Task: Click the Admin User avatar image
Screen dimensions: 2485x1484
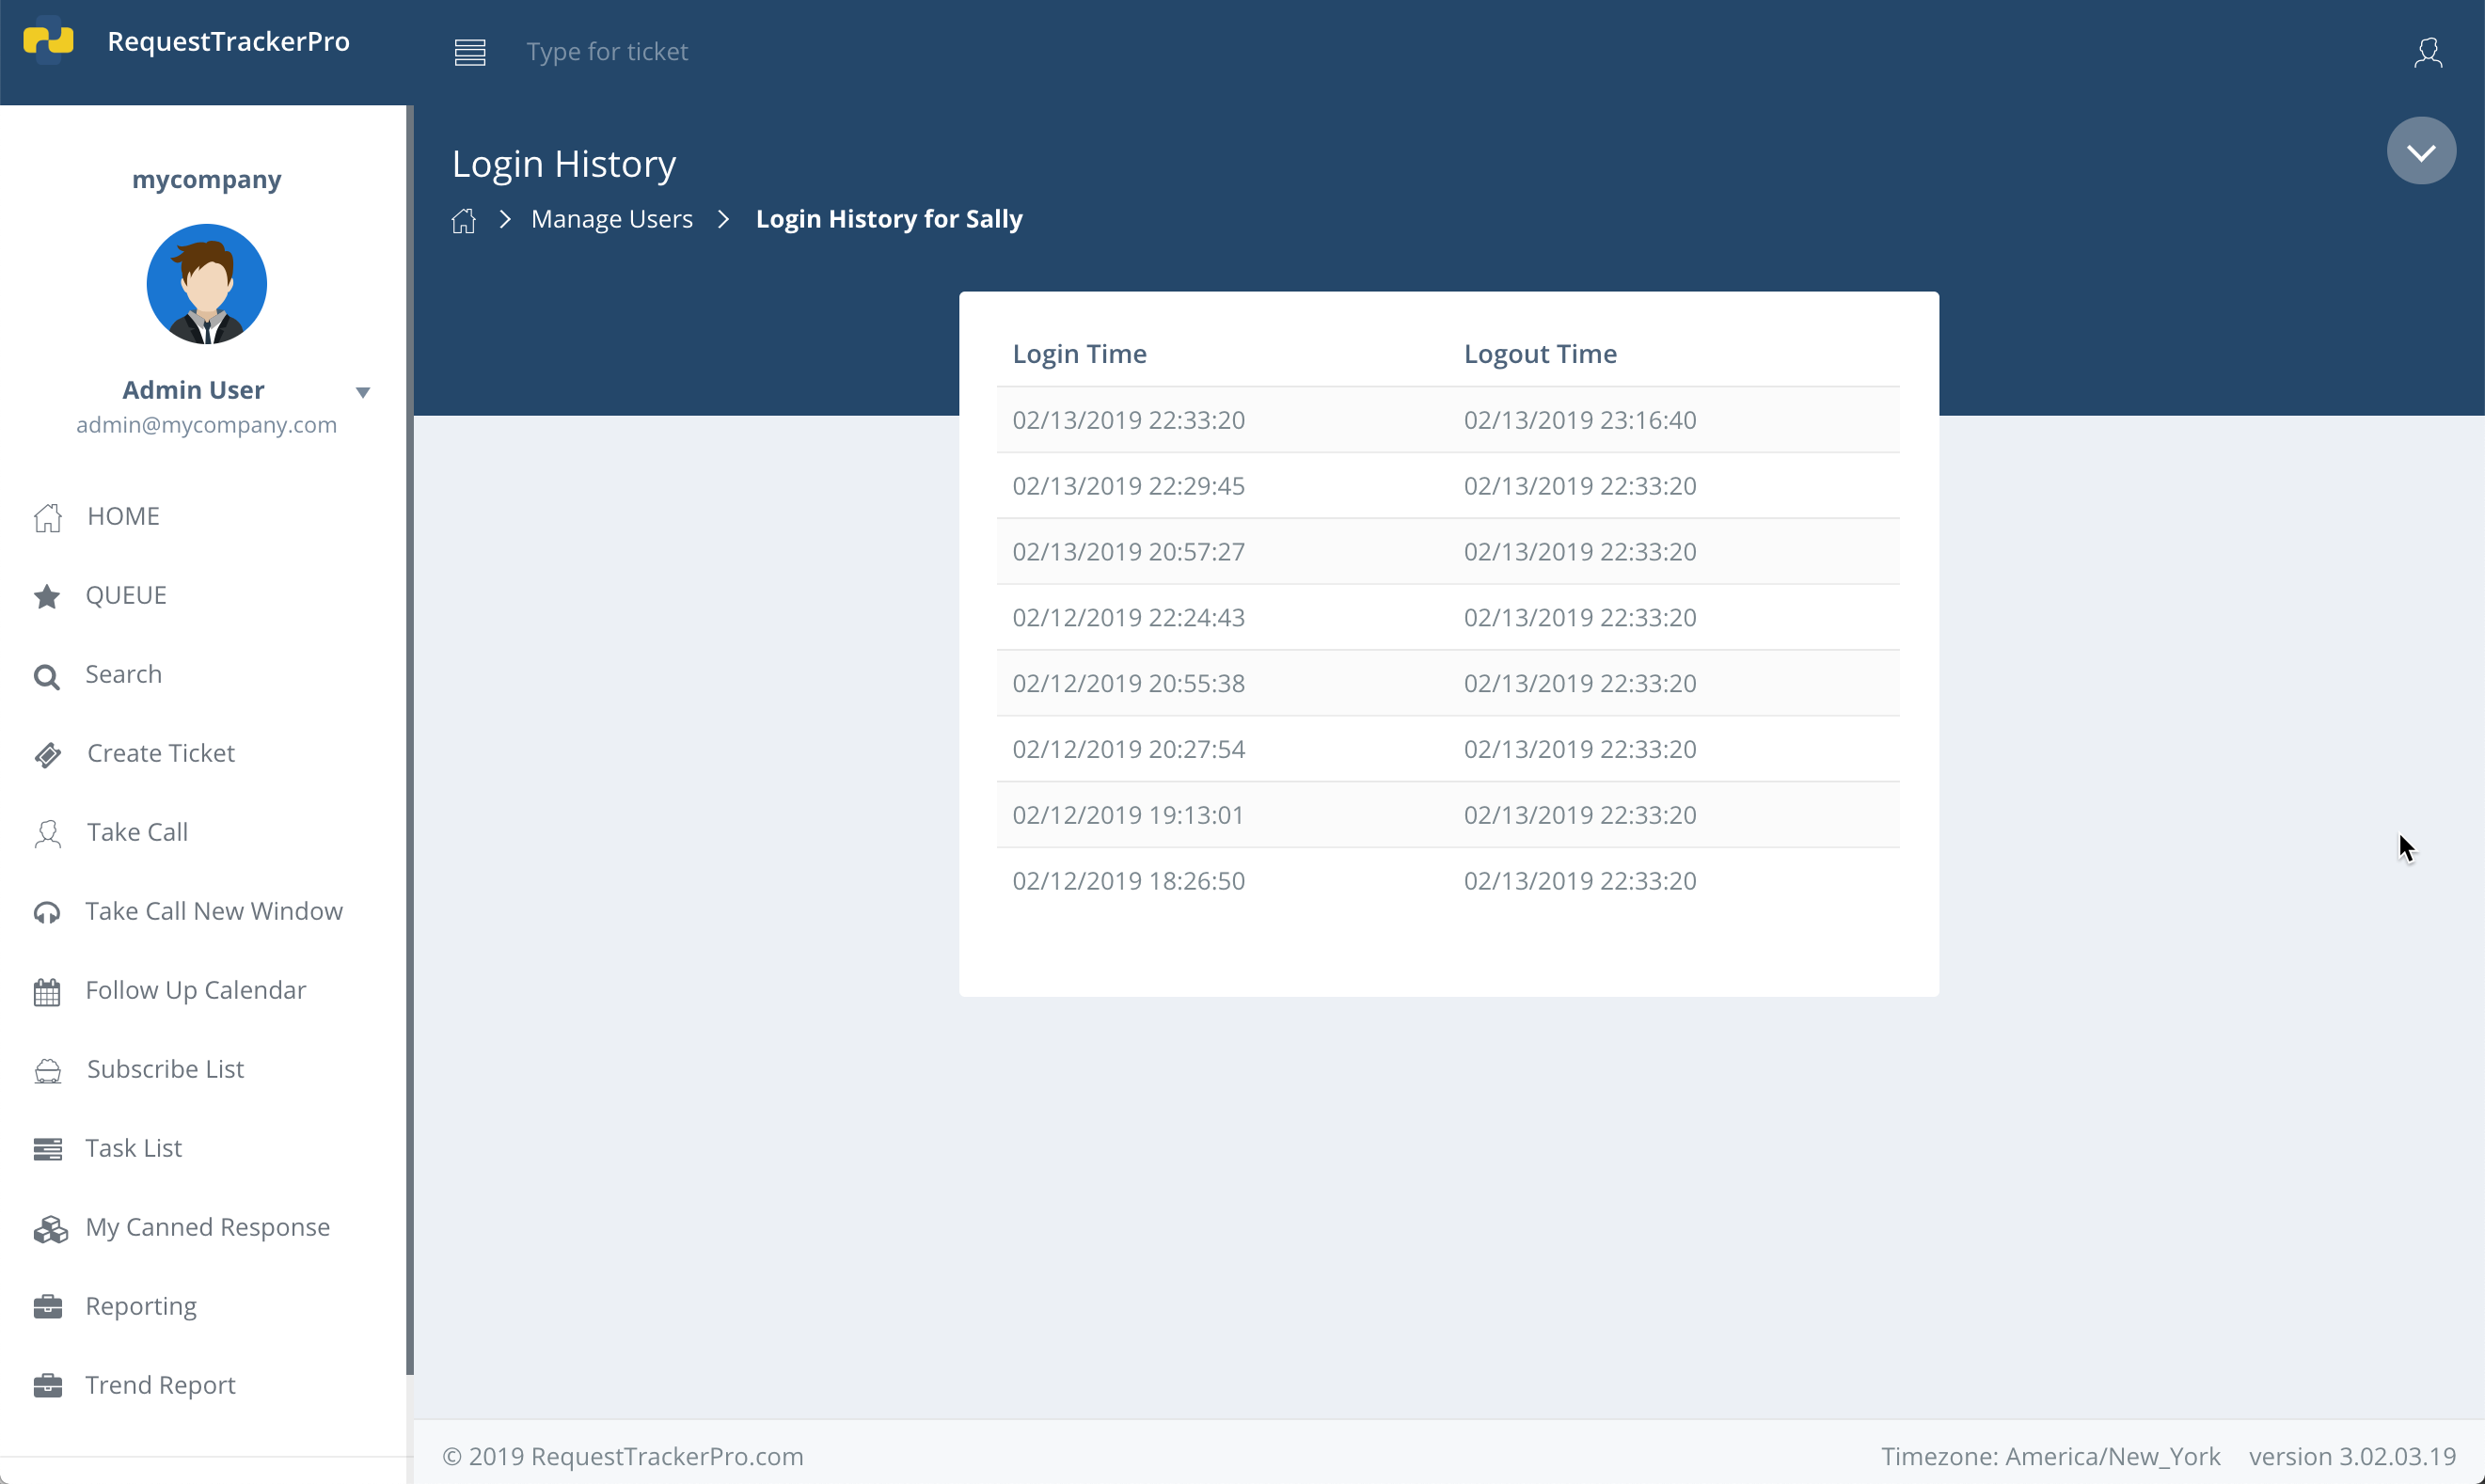Action: (206, 284)
